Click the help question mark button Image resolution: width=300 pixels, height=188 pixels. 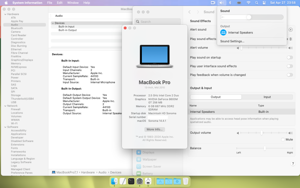(293, 164)
